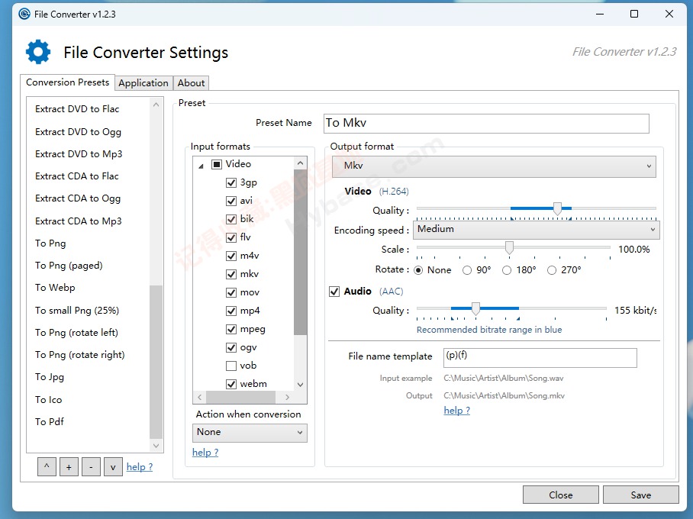The height and width of the screenshot is (519, 693).
Task: Open help link under file name template
Action: pyautogui.click(x=457, y=411)
